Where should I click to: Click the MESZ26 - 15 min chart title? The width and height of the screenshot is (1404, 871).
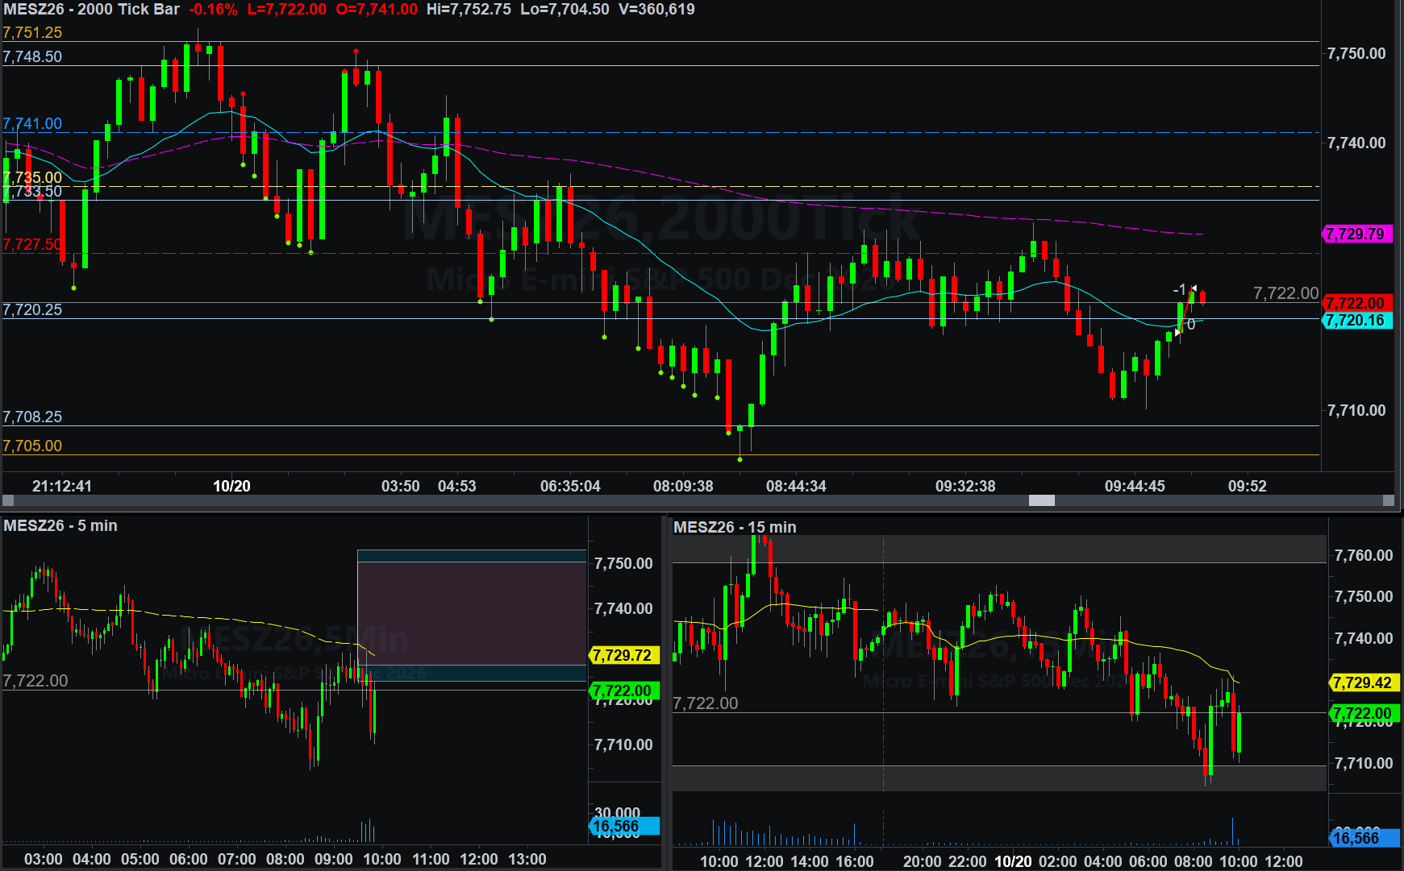coord(735,528)
